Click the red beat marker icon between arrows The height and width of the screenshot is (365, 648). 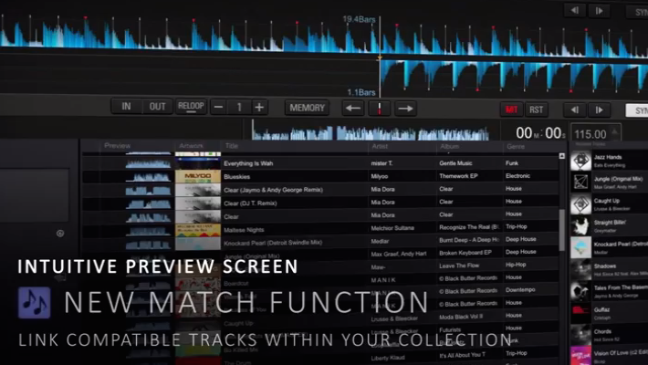click(x=379, y=109)
